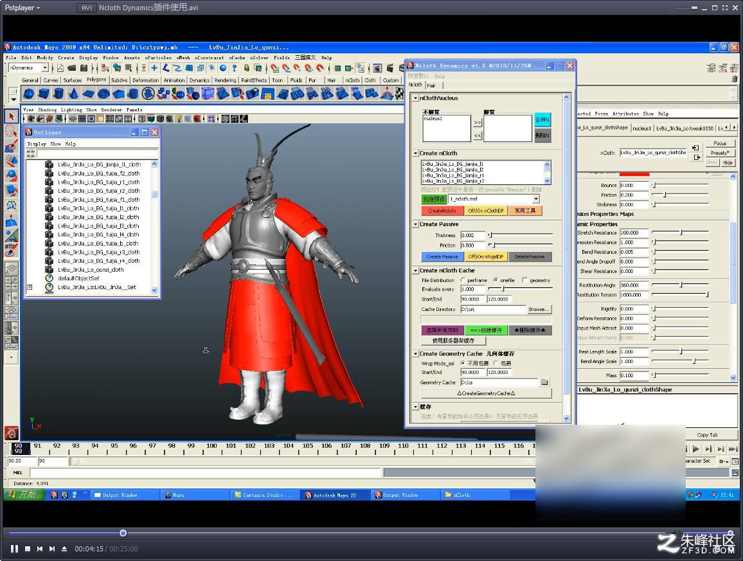Click Browse next to Cache Directory
Viewport: 743px width, 561px height.
click(x=539, y=309)
